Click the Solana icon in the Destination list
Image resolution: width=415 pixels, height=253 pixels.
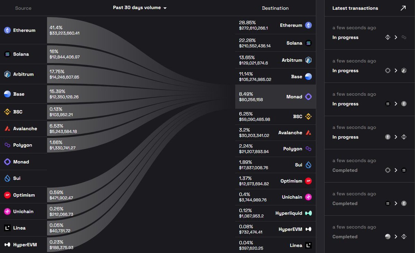click(308, 43)
